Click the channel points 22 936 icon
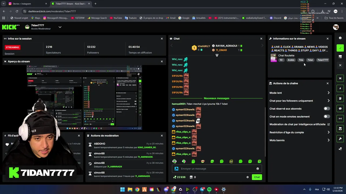The image size is (346, 194). click(x=175, y=177)
